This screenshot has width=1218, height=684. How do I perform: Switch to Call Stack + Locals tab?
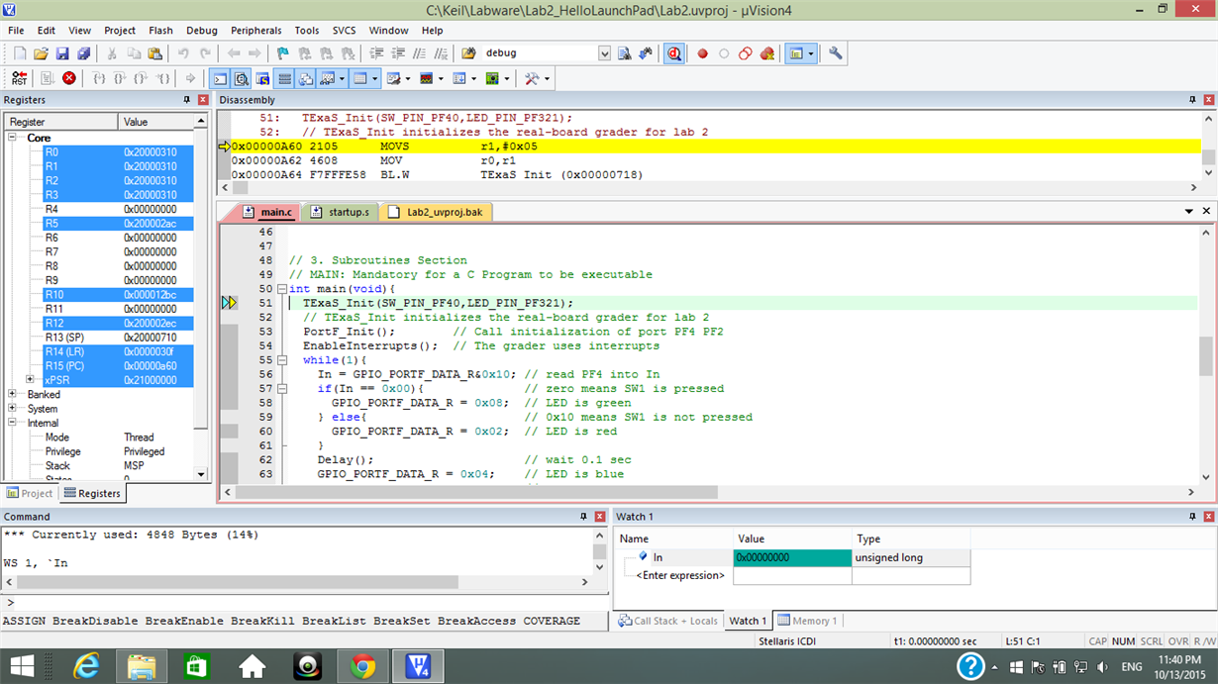(668, 621)
